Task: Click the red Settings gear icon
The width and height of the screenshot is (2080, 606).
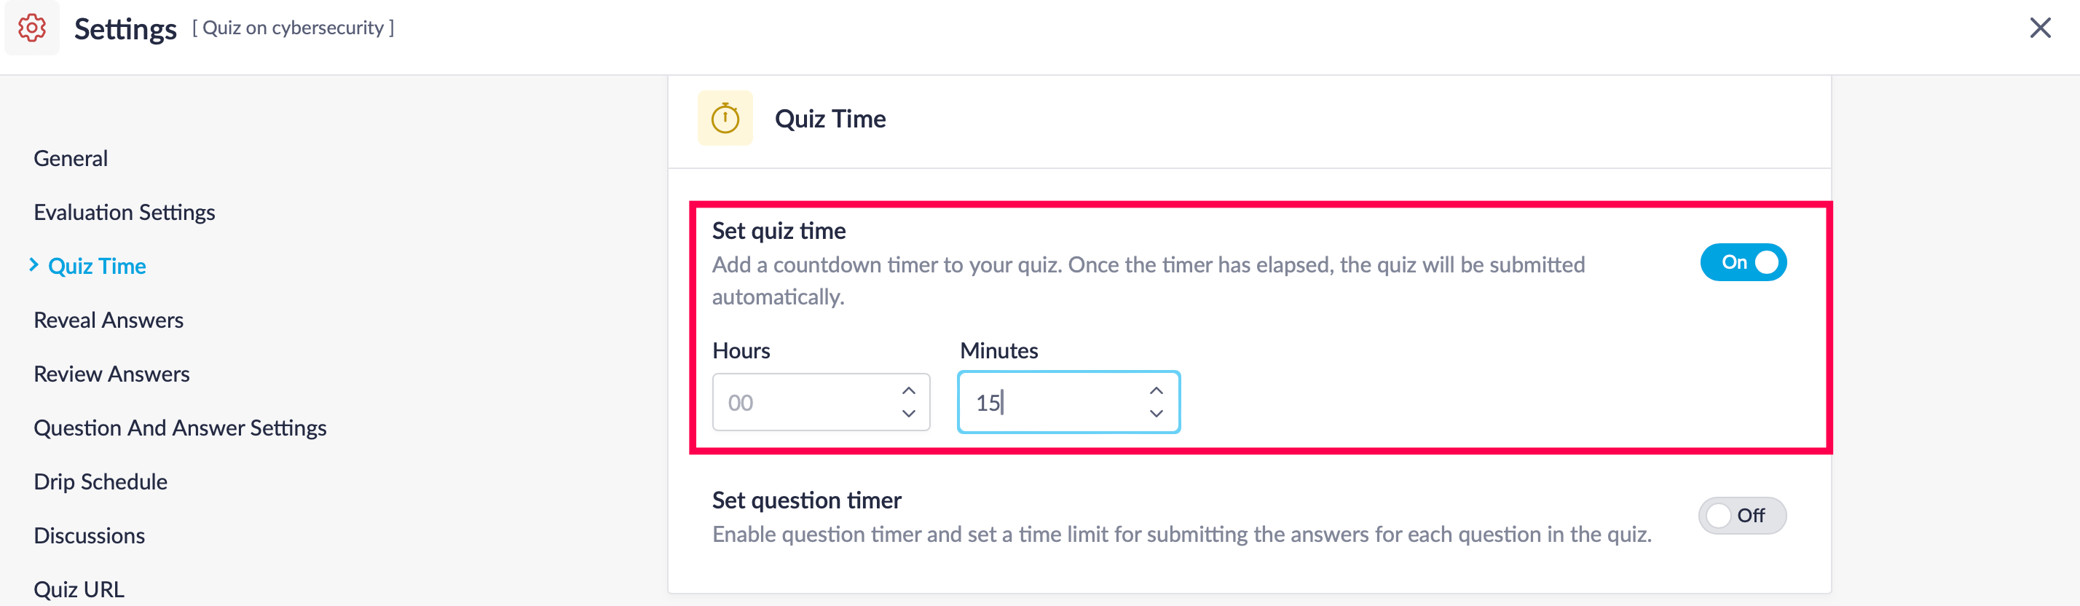Action: (x=31, y=28)
